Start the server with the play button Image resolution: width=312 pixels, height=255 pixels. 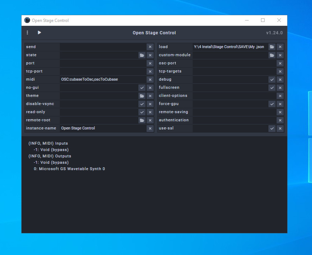(x=39, y=33)
